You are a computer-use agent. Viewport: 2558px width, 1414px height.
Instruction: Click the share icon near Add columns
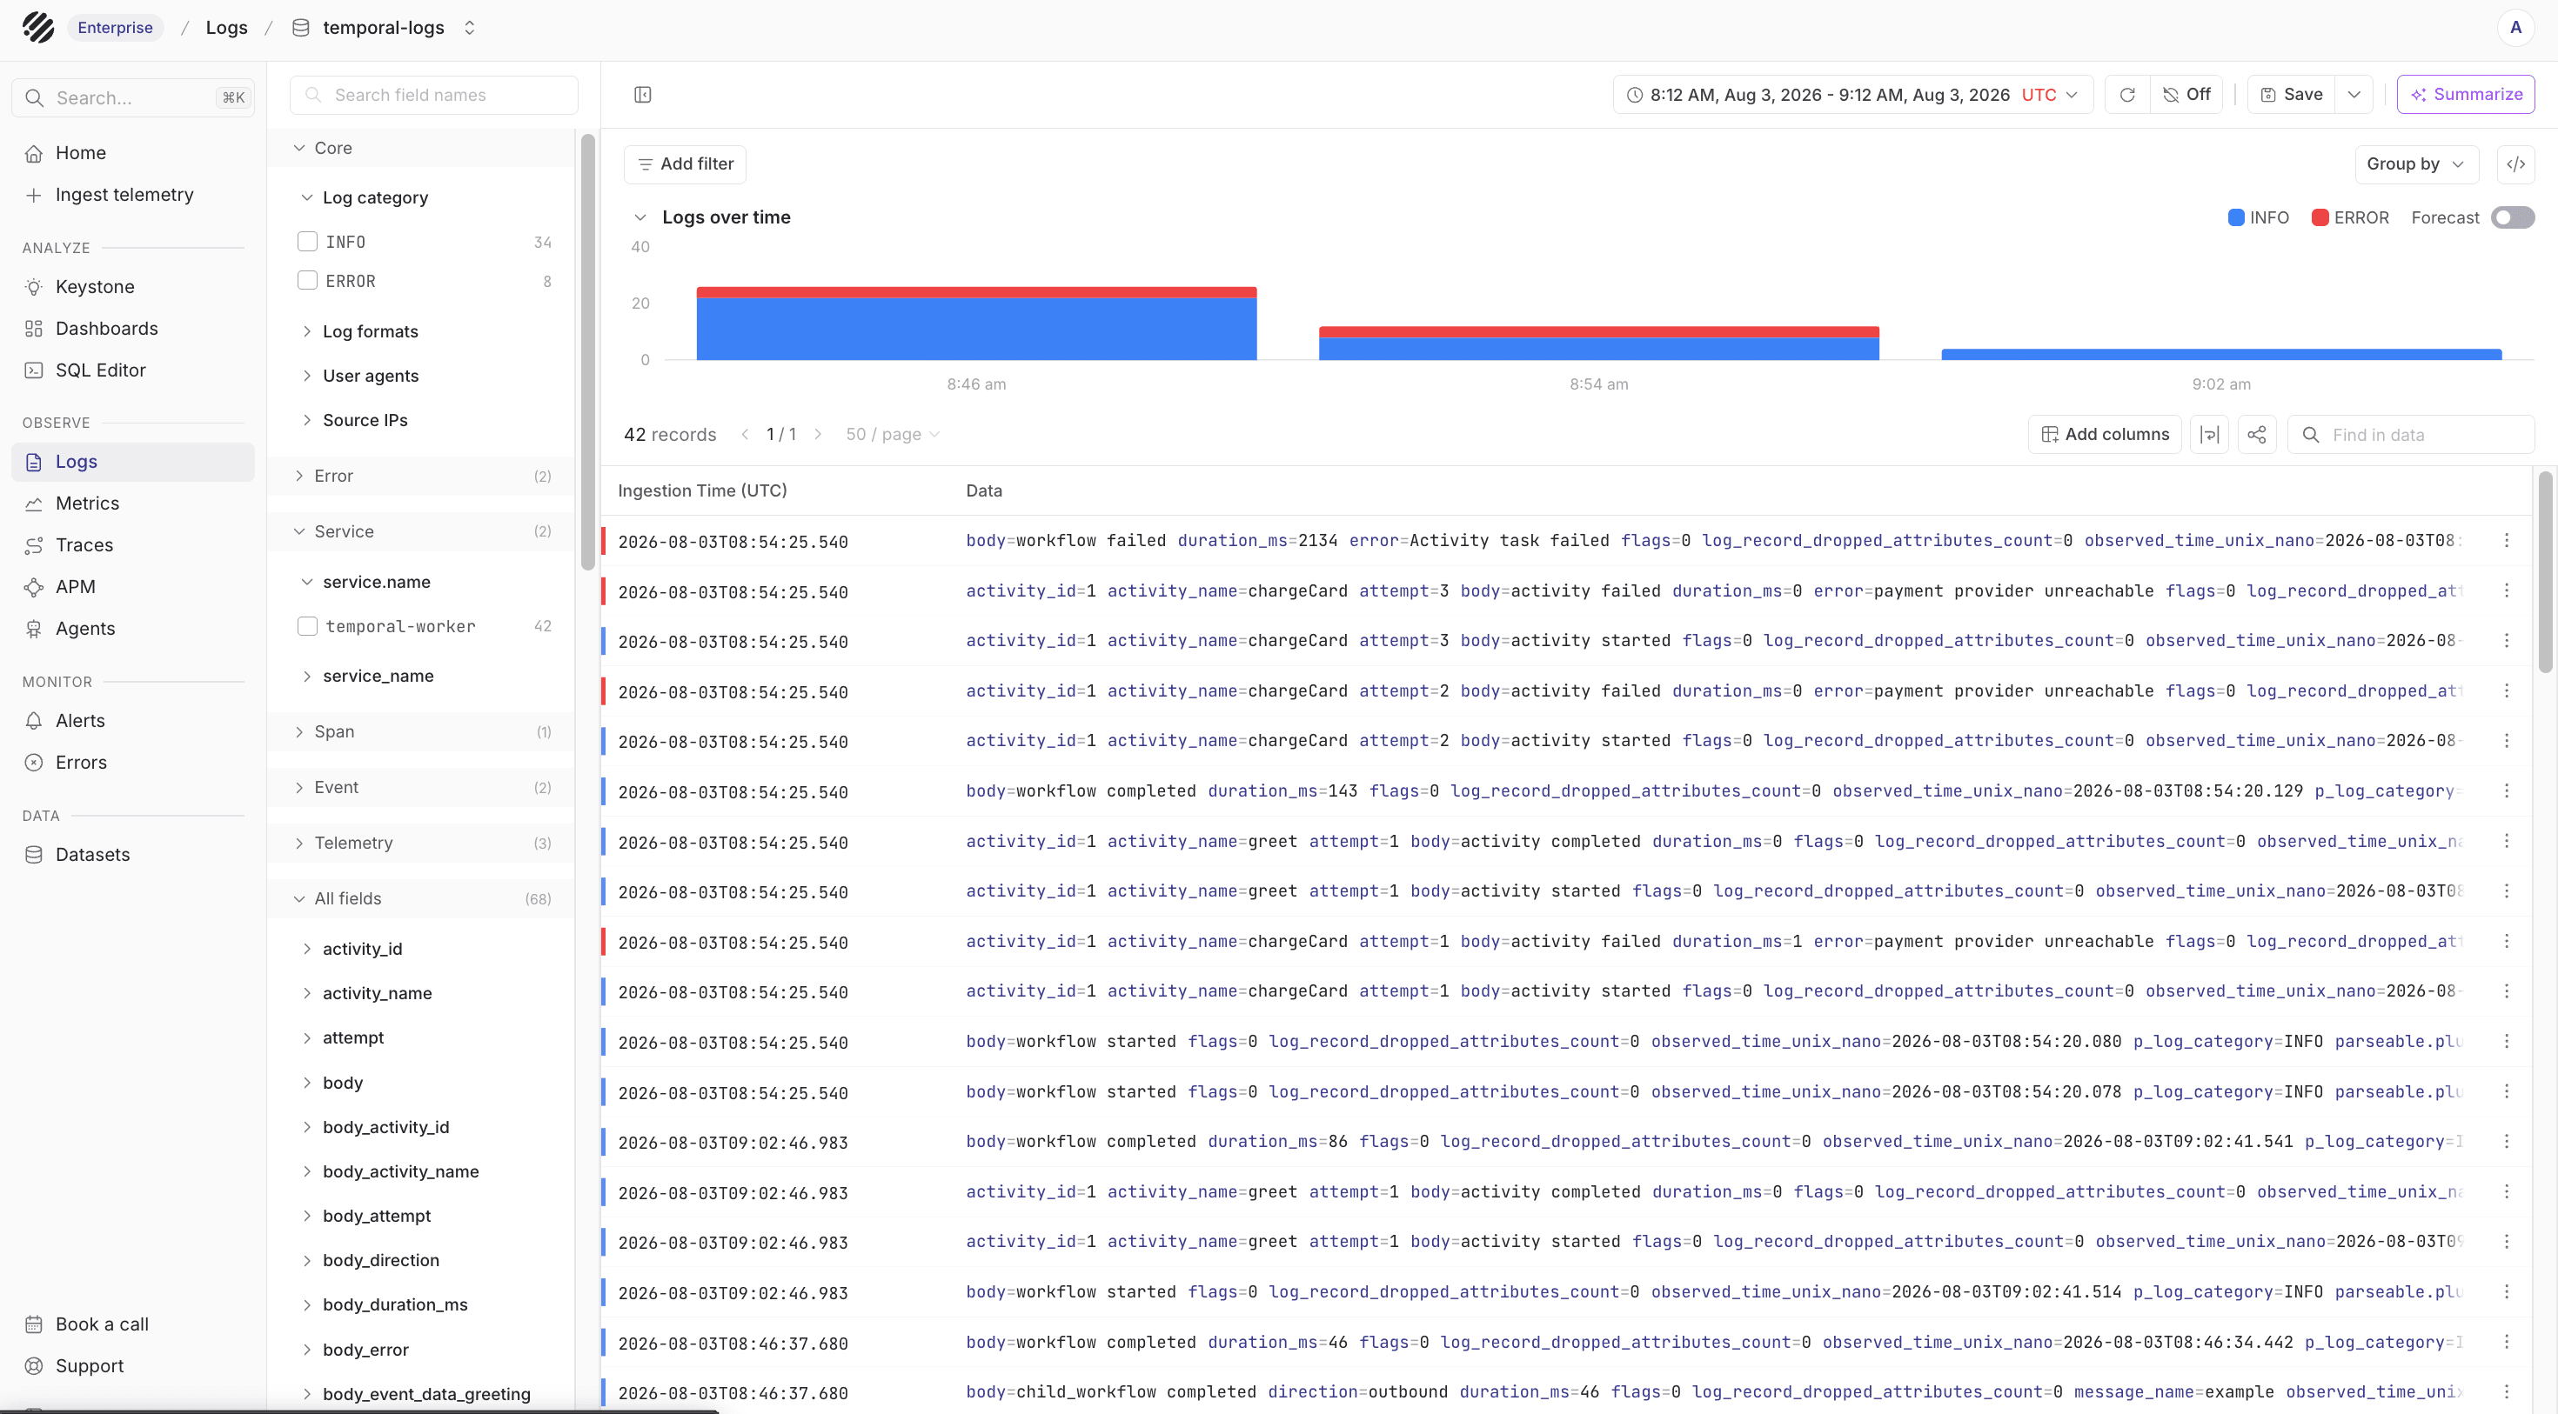[x=2256, y=435]
